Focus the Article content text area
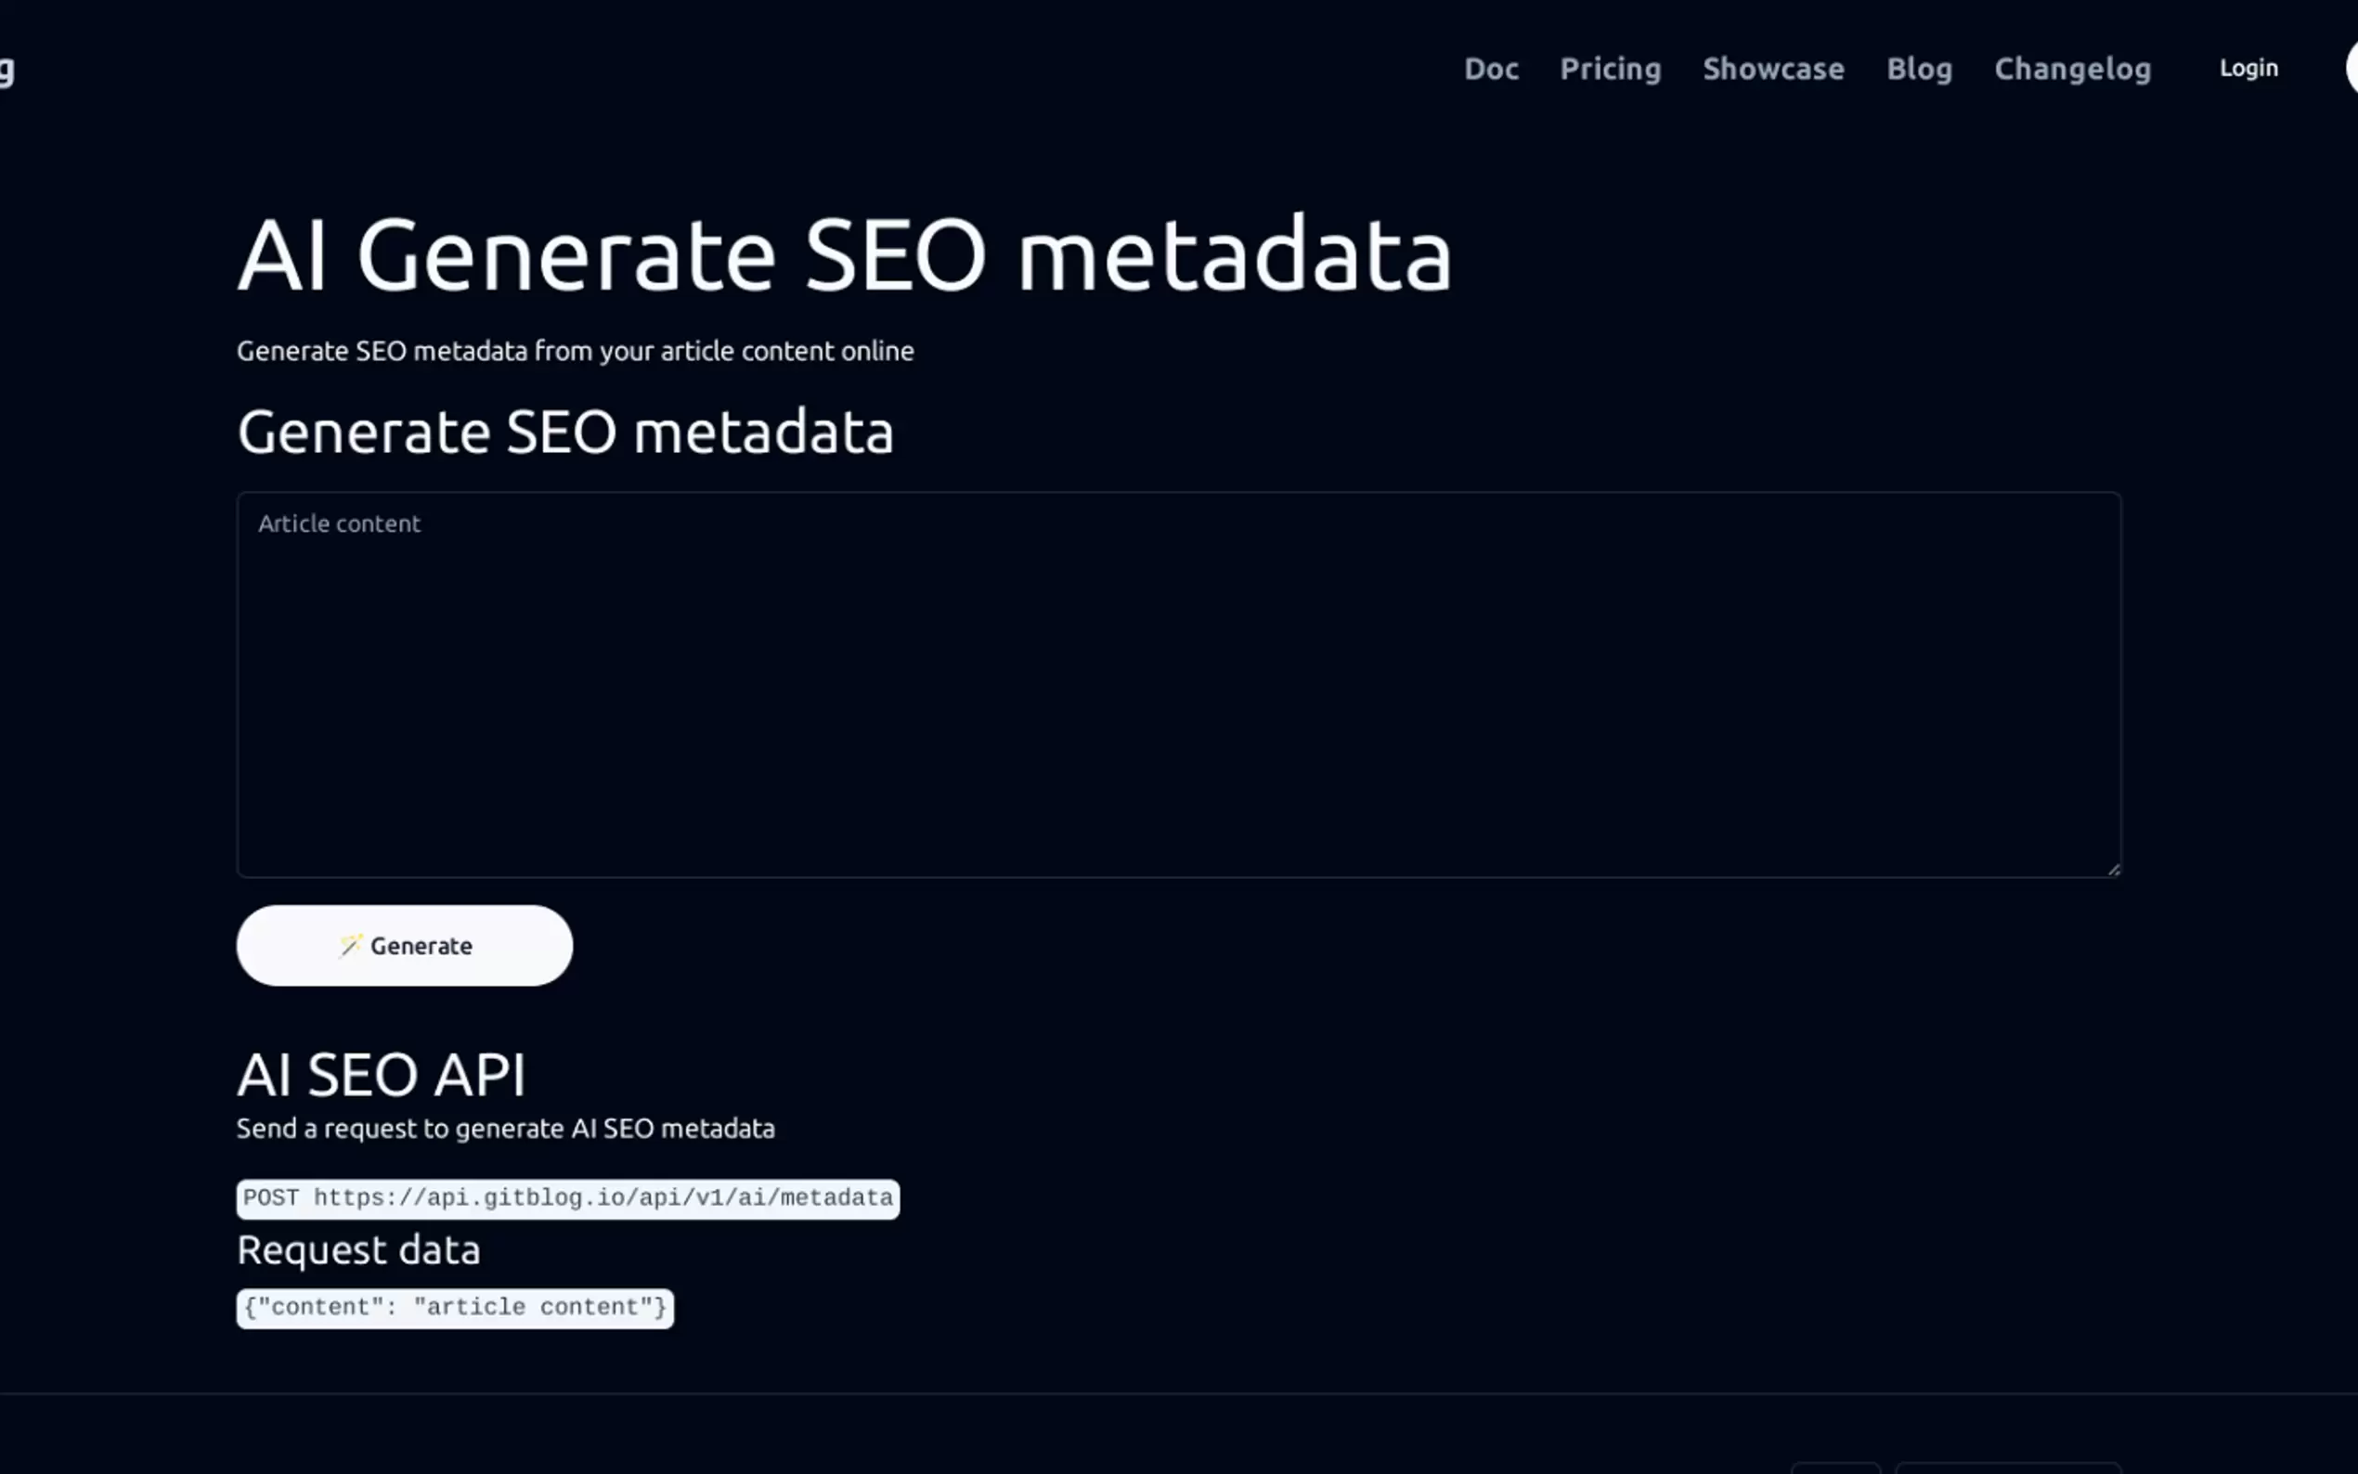 click(1177, 684)
